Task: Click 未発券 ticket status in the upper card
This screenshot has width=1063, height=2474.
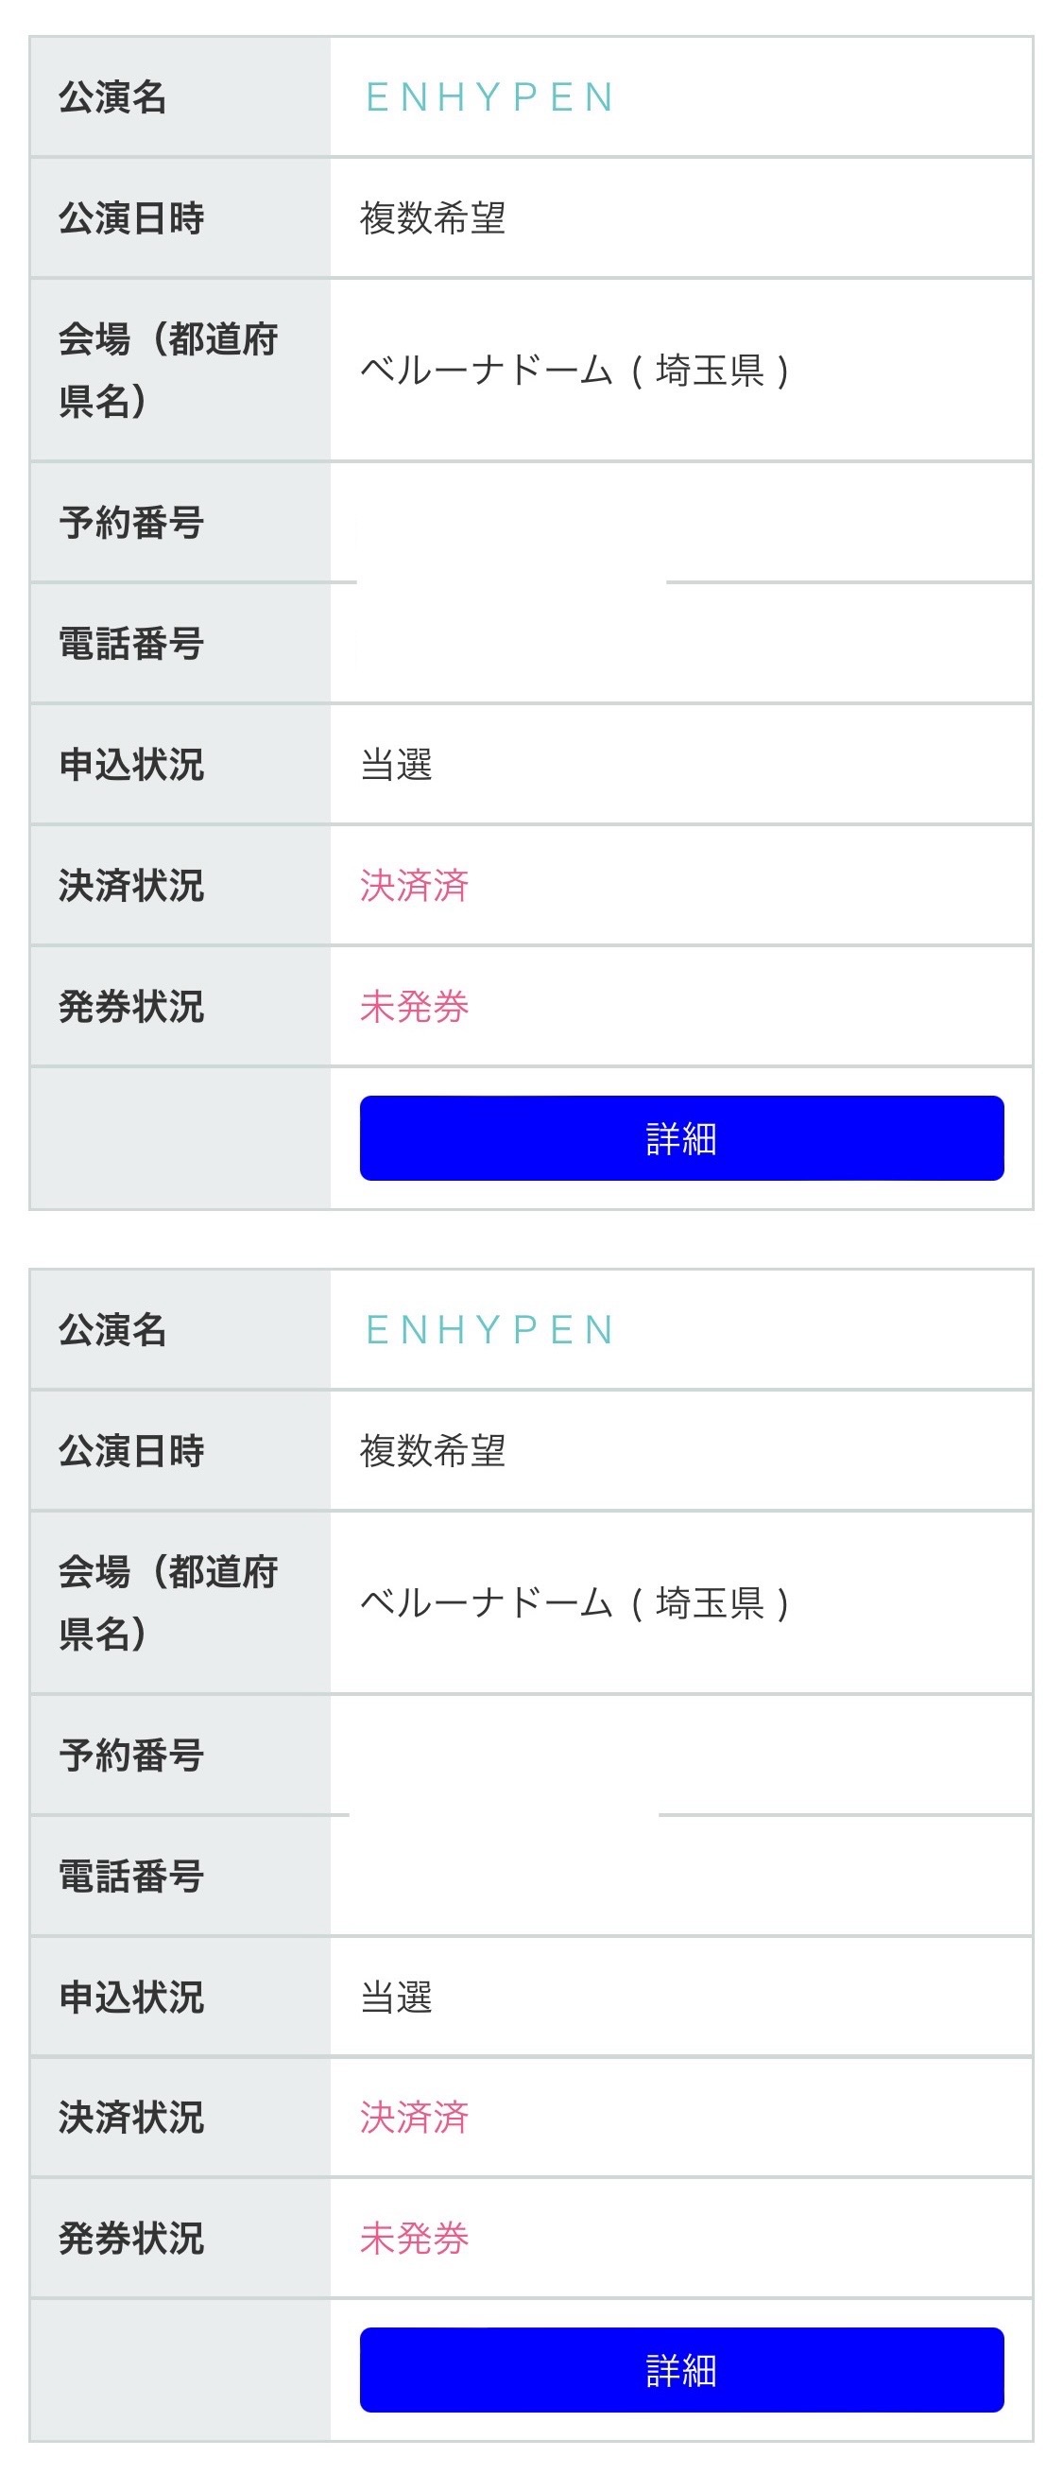Action: click(x=415, y=1007)
